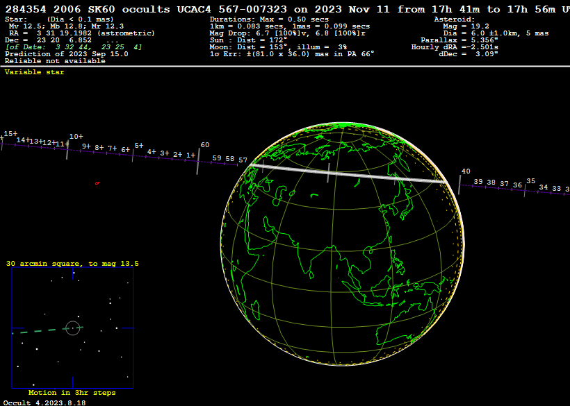The image size is (570, 406).
Task: Click the '12+' minute marker
Action: [x=49, y=143]
